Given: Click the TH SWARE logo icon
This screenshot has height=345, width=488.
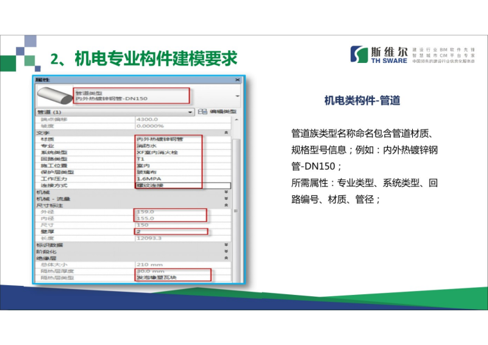Looking at the screenshot, I should point(359,55).
